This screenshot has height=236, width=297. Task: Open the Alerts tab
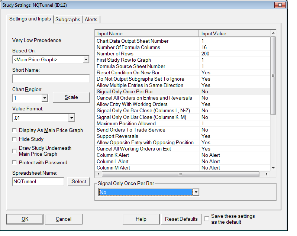pyautogui.click(x=91, y=19)
